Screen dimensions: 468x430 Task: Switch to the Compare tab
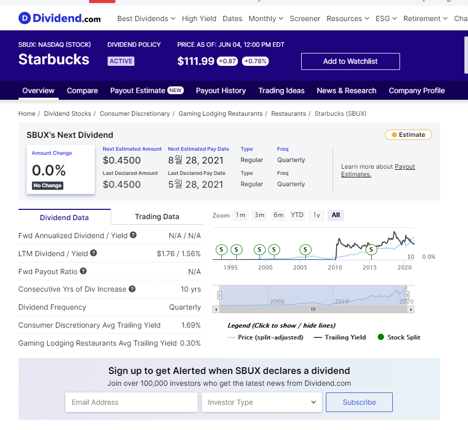[x=82, y=91]
